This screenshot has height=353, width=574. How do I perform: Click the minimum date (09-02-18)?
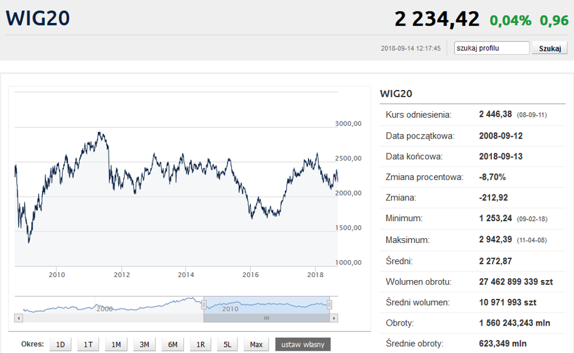pyautogui.click(x=532, y=219)
